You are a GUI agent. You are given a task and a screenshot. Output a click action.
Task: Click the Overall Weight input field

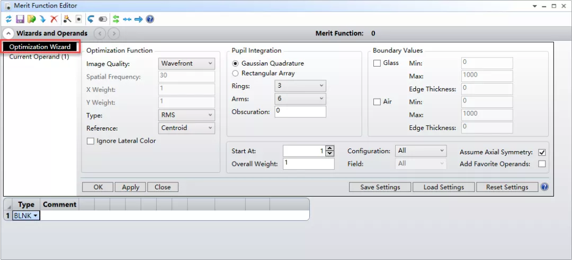tap(308, 164)
